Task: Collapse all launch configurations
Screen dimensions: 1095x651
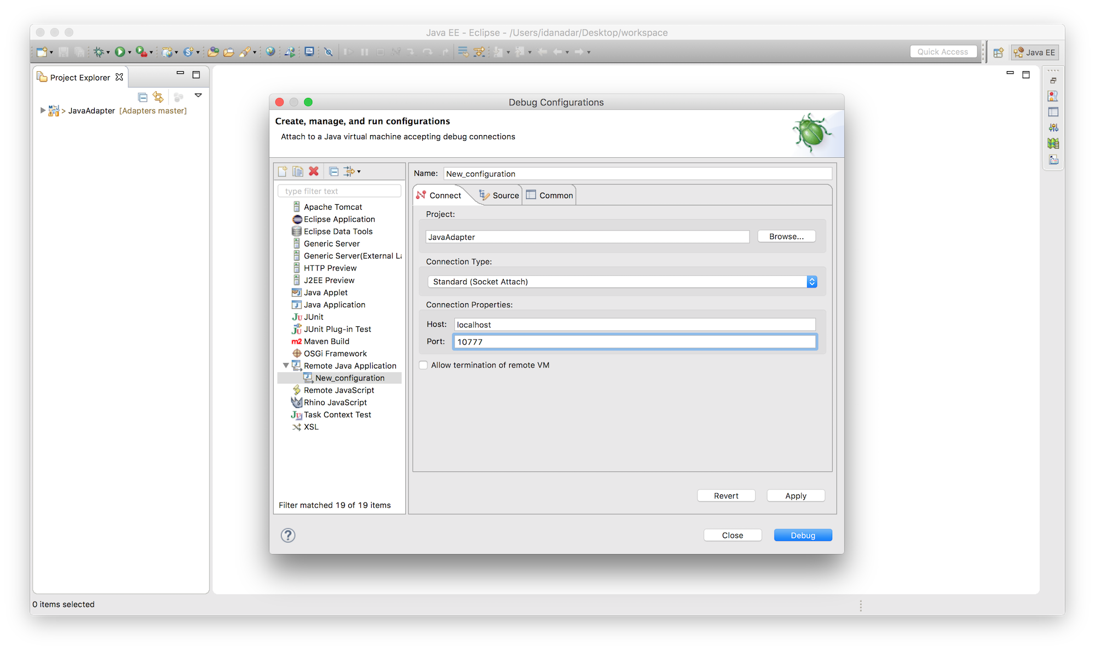Action: point(333,171)
